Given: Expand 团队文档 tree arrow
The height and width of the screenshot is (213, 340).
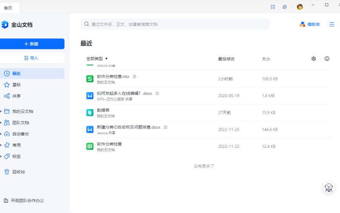Looking at the screenshot, I should (x=1, y=123).
